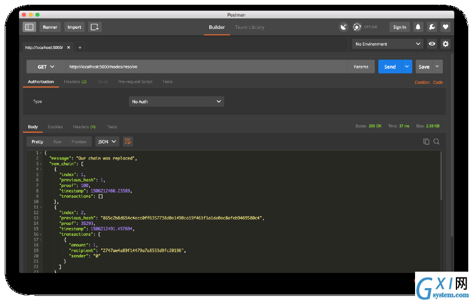Collapse new_chain array at line 3
This screenshot has height=300, width=473.
[x=41, y=164]
